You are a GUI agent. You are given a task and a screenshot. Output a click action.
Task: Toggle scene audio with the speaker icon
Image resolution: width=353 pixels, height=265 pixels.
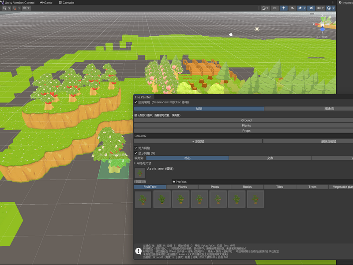[x=292, y=8]
